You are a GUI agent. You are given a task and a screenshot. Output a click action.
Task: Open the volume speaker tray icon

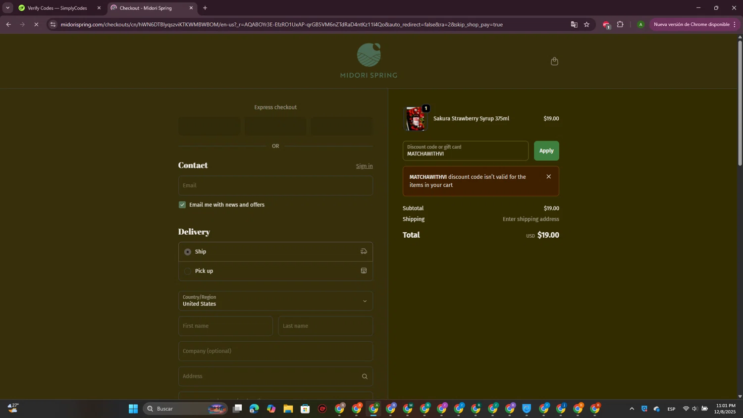tap(694, 409)
